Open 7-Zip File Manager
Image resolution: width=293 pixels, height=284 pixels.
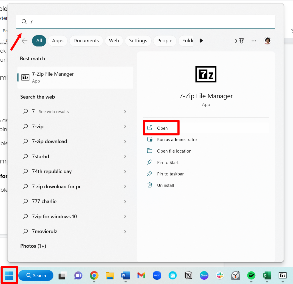pos(206,128)
